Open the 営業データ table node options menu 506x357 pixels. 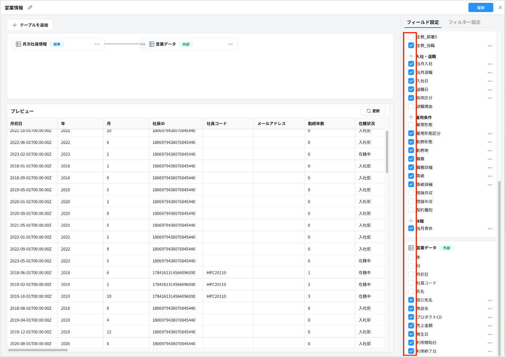pyautogui.click(x=230, y=44)
